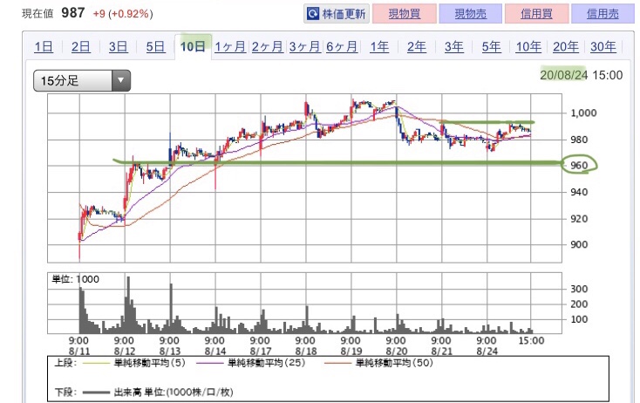Viewport: 640px width, 403px height.
Task: Switch chart to the 5日 tab
Action: click(155, 46)
